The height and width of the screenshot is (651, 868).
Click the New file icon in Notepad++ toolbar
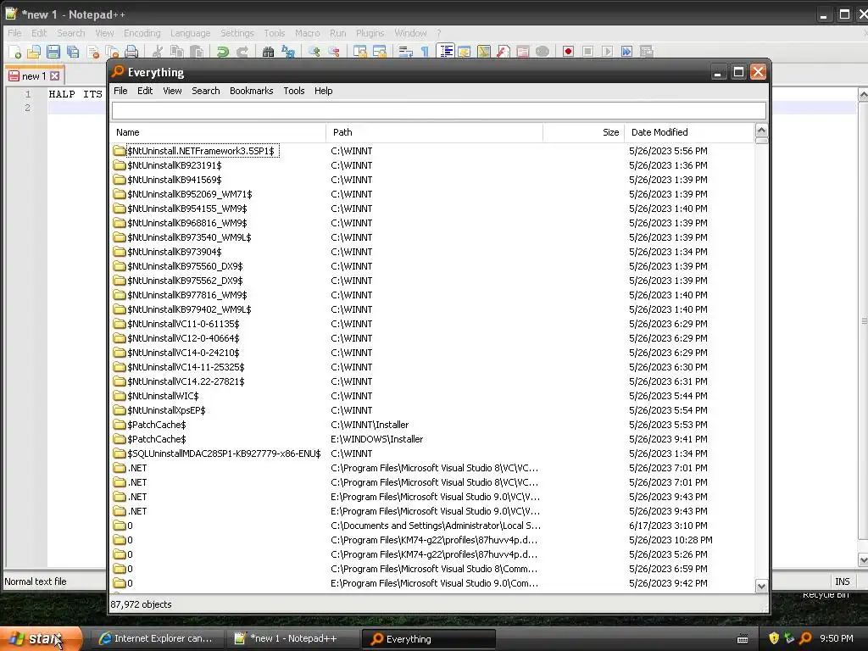tap(14, 52)
